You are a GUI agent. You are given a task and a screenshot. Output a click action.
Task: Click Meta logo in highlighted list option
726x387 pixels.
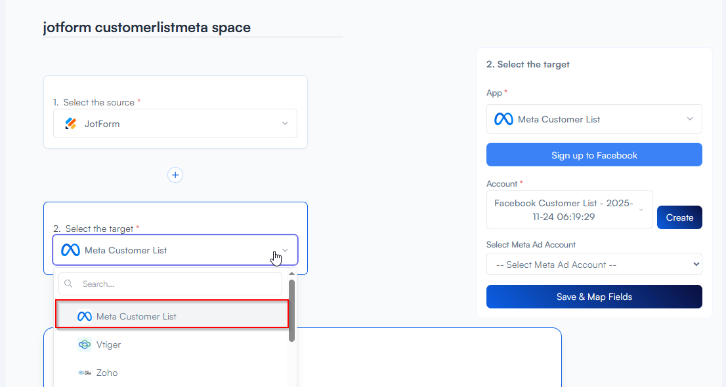[84, 316]
